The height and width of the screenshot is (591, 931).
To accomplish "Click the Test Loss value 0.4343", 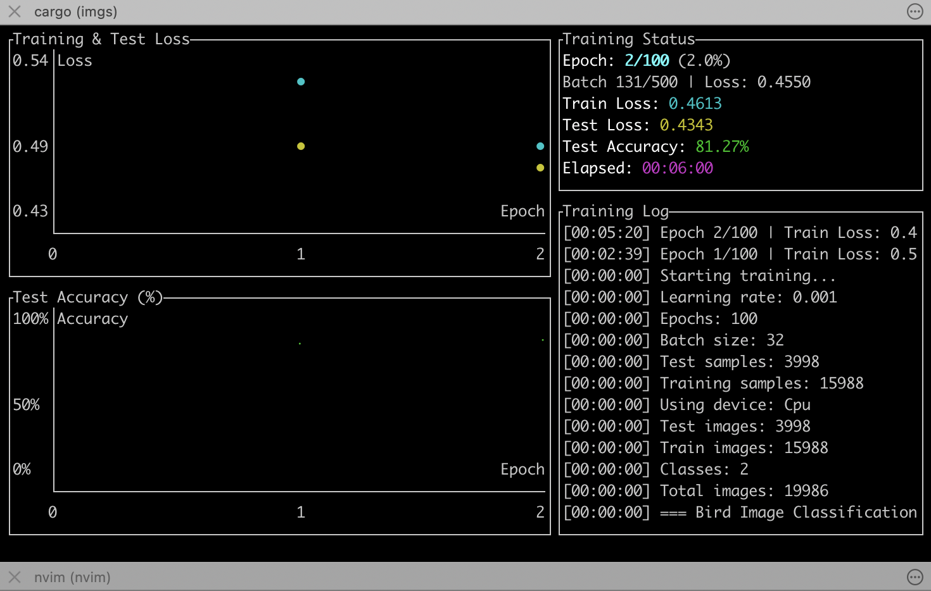I will pyautogui.click(x=686, y=125).
